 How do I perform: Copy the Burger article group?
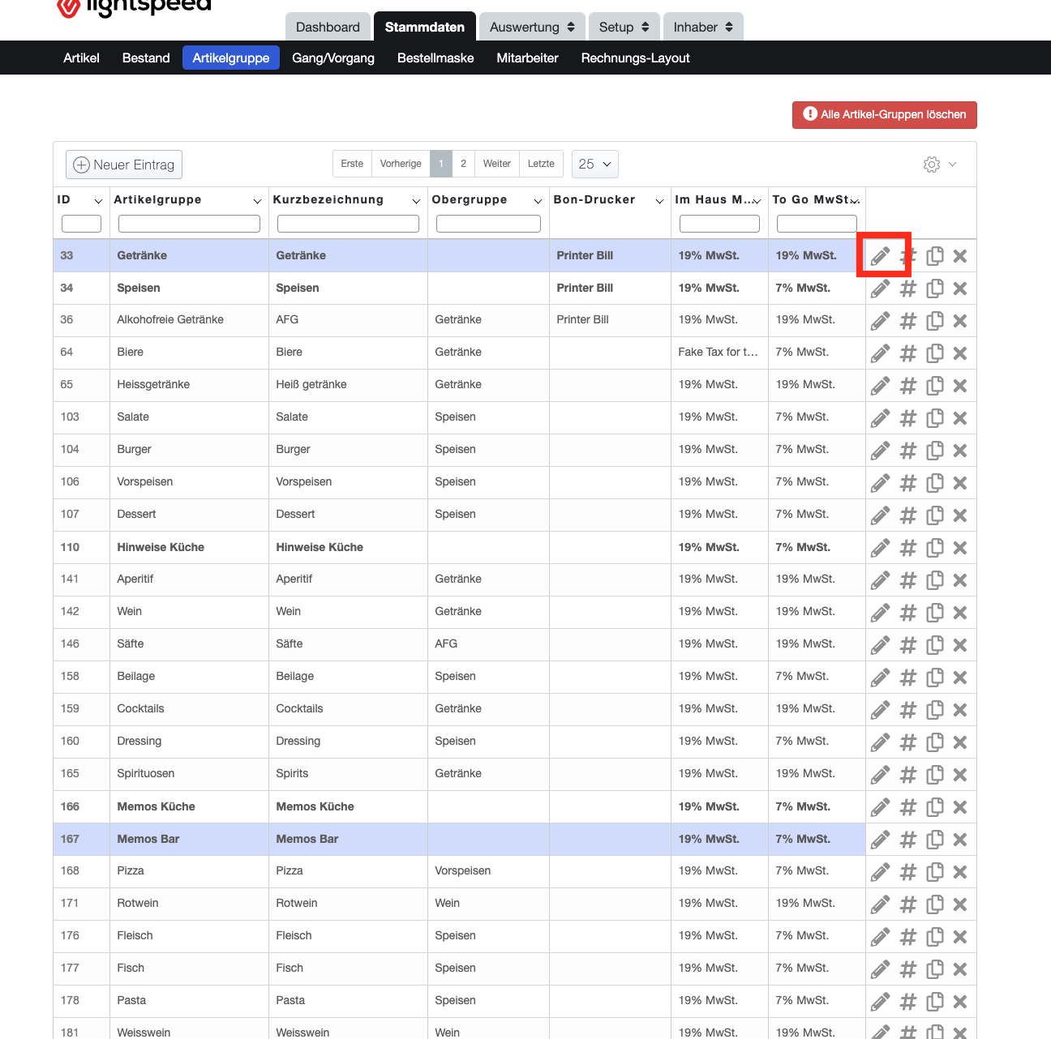tap(935, 451)
